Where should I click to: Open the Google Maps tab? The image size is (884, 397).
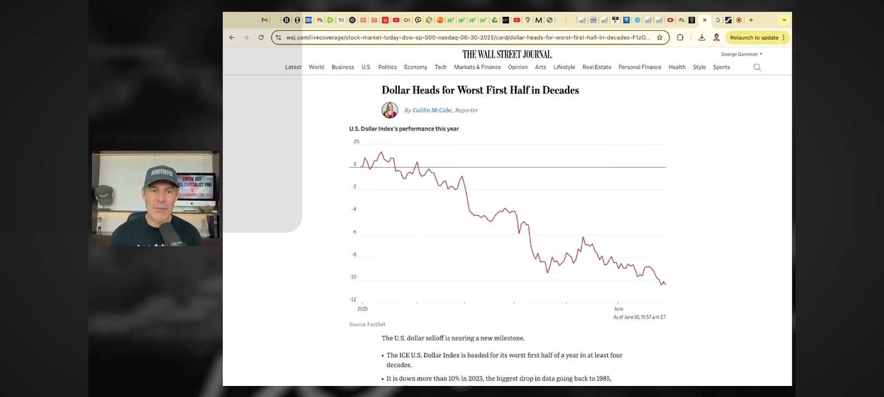tap(528, 20)
